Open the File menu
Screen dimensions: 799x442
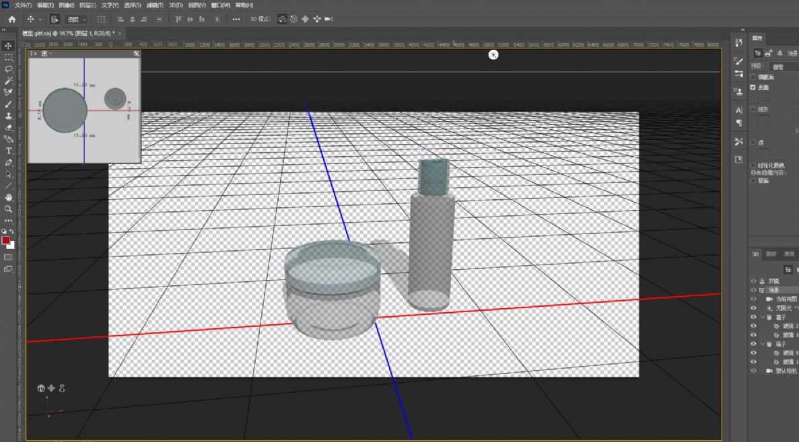(23, 5)
